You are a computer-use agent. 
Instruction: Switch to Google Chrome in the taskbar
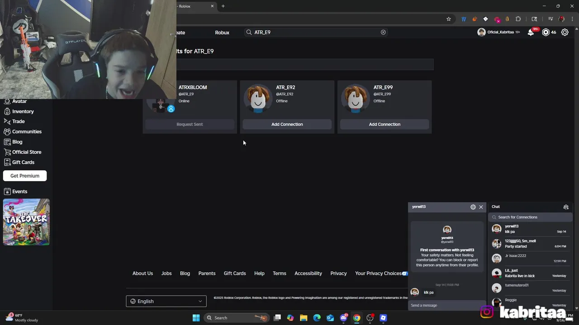click(357, 318)
